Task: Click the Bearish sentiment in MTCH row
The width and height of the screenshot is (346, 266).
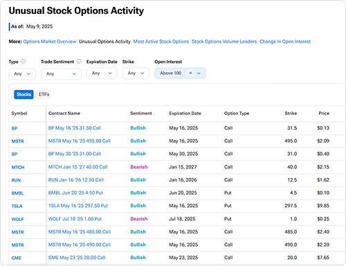Action: tap(139, 167)
